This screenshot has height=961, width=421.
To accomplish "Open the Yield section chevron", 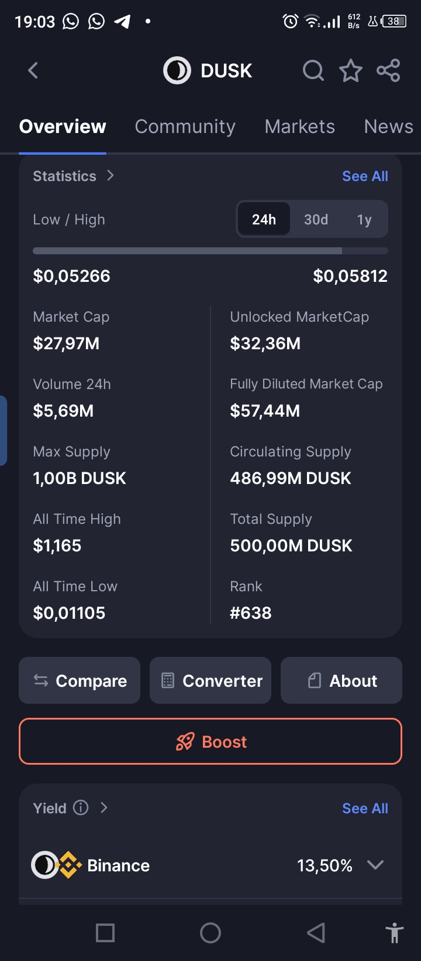I will [104, 807].
